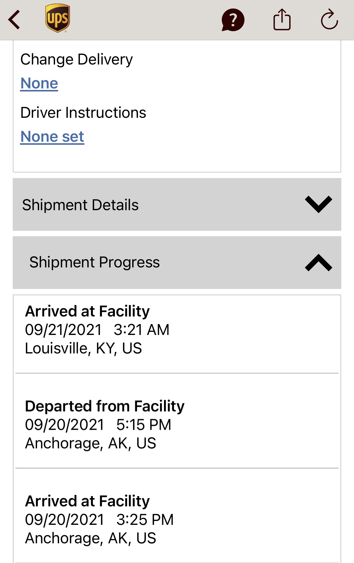Screen dimensions: 354x563
Task: Tap the 09/20/2021 5:15 PM timestamp
Action: (98, 425)
